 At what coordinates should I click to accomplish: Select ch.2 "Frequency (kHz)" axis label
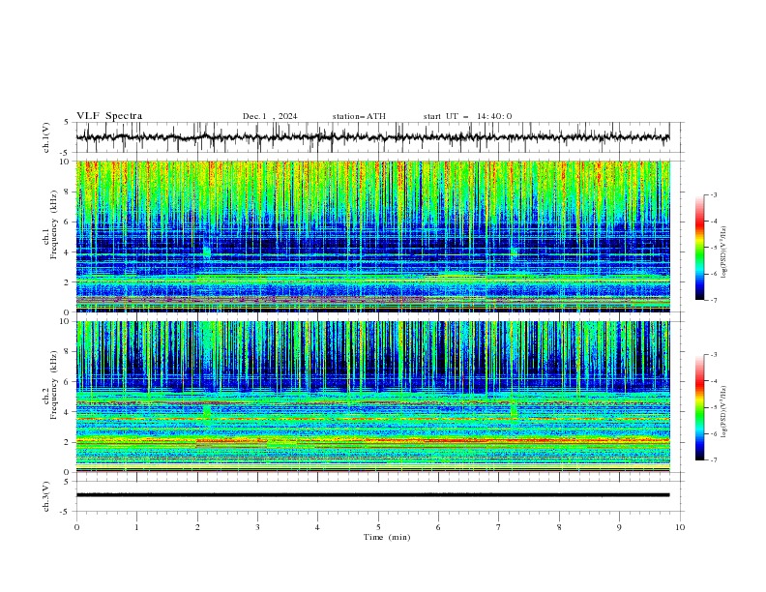(53, 385)
